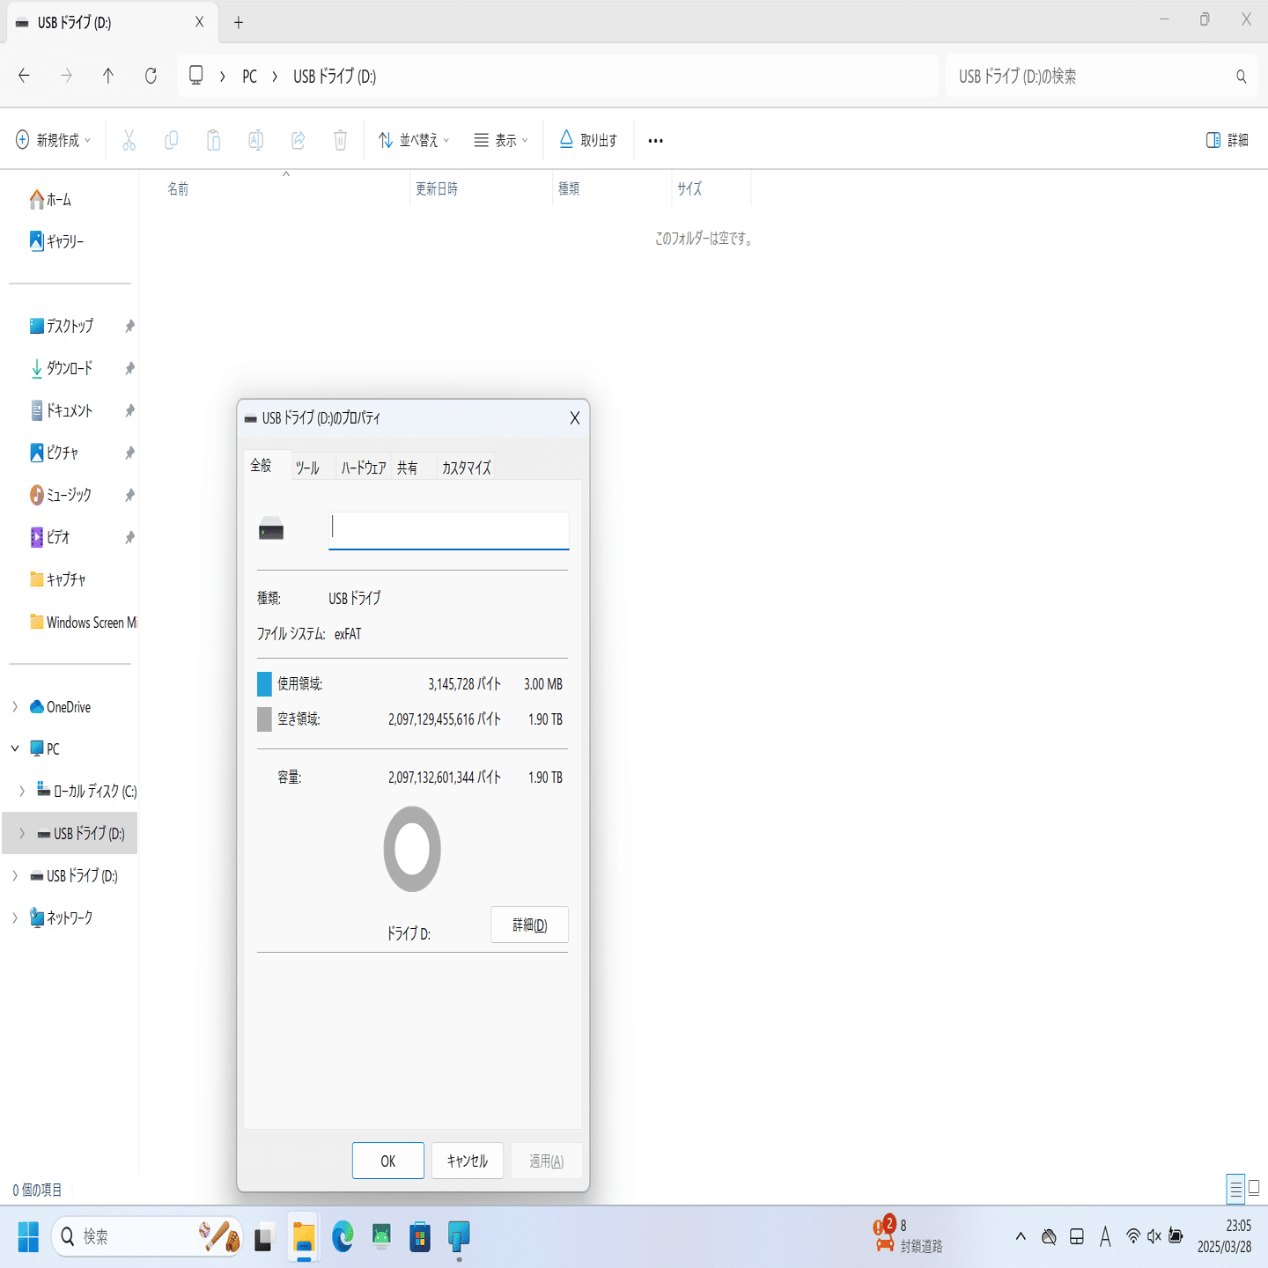The width and height of the screenshot is (1268, 1268).
Task: Toggle the 詳細 details pane button
Action: pyautogui.click(x=1227, y=140)
